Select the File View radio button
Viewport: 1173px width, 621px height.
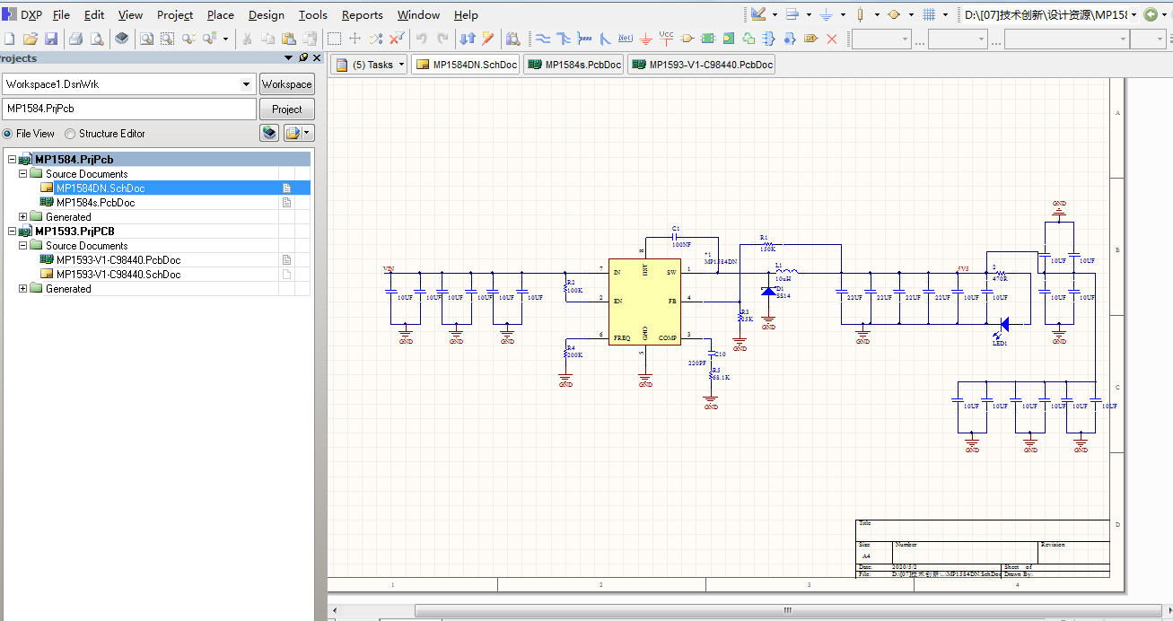[8, 134]
